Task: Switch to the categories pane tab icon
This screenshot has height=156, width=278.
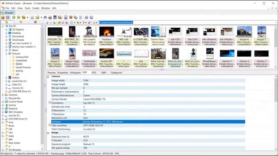Action: [x=36, y=22]
